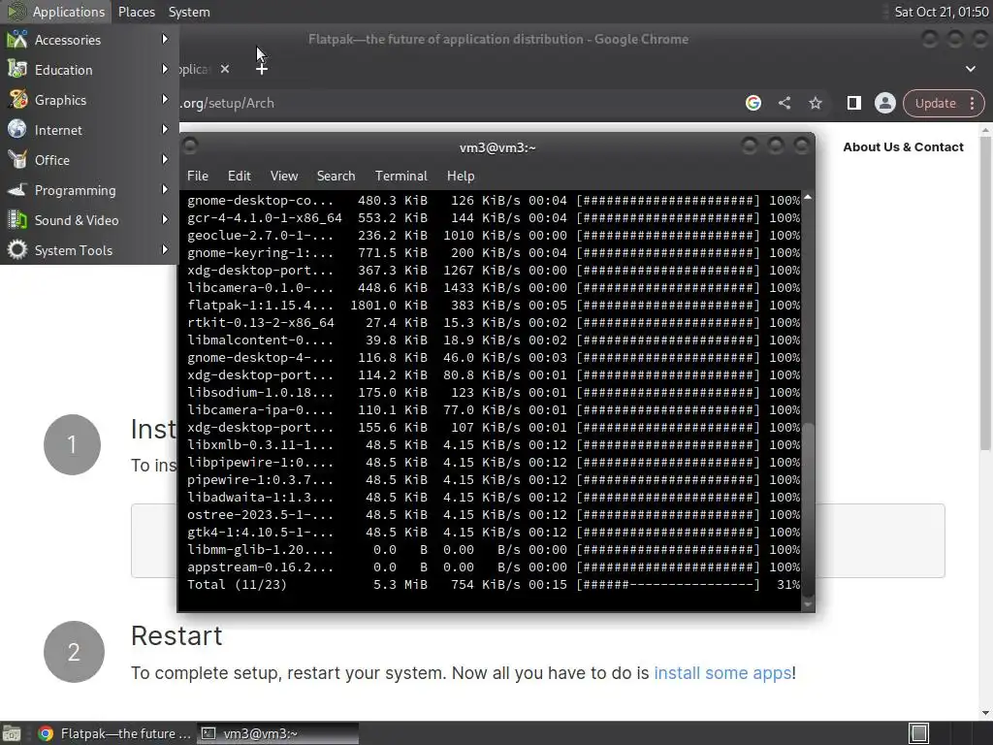This screenshot has height=745, width=993.
Task: Open the System Tools gear icon
Action: [17, 249]
